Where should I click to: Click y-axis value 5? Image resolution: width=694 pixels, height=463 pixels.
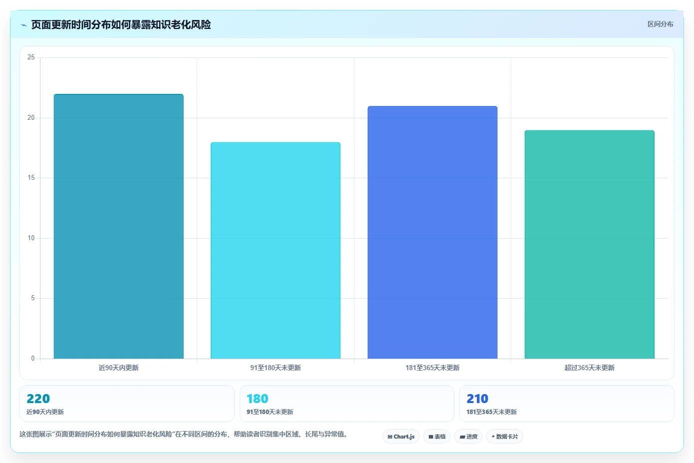click(33, 298)
